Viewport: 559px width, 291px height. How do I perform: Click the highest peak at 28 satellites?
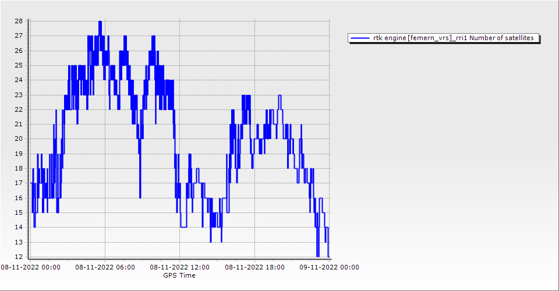(100, 22)
